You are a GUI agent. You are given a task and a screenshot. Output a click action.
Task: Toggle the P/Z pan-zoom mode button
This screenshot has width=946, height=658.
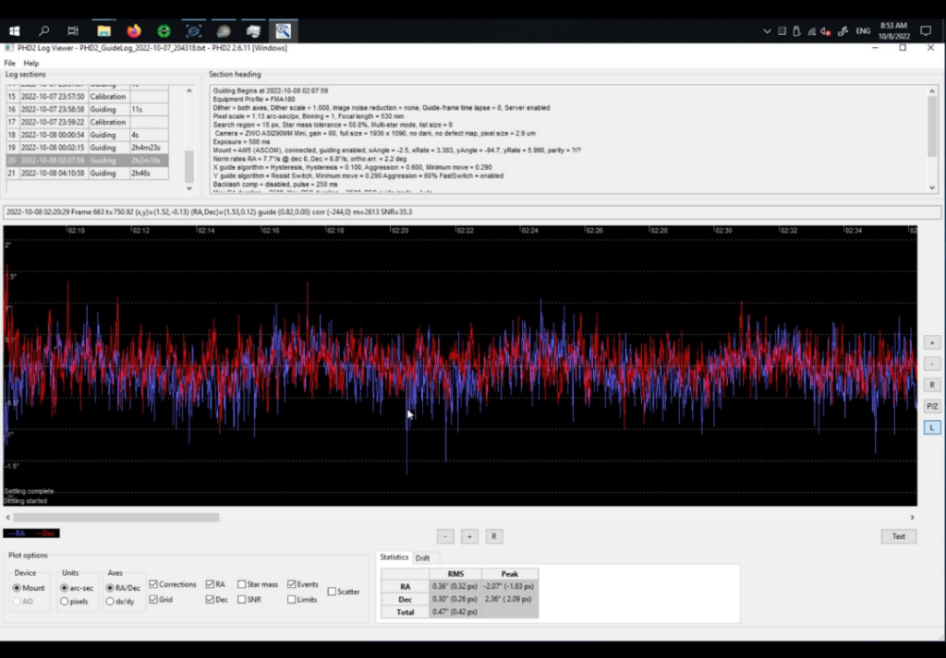coord(932,405)
